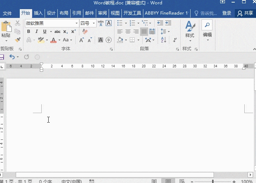Toggle superscript formatting

(x=74, y=31)
